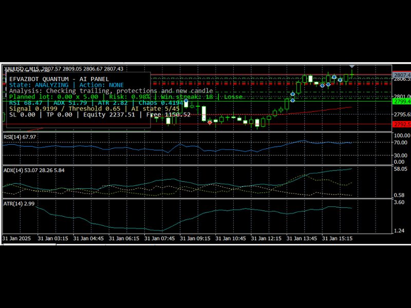The height and width of the screenshot is (308, 411).
Task: Click the 'ADX 51.79' reading in the panel
Action: [x=70, y=103]
